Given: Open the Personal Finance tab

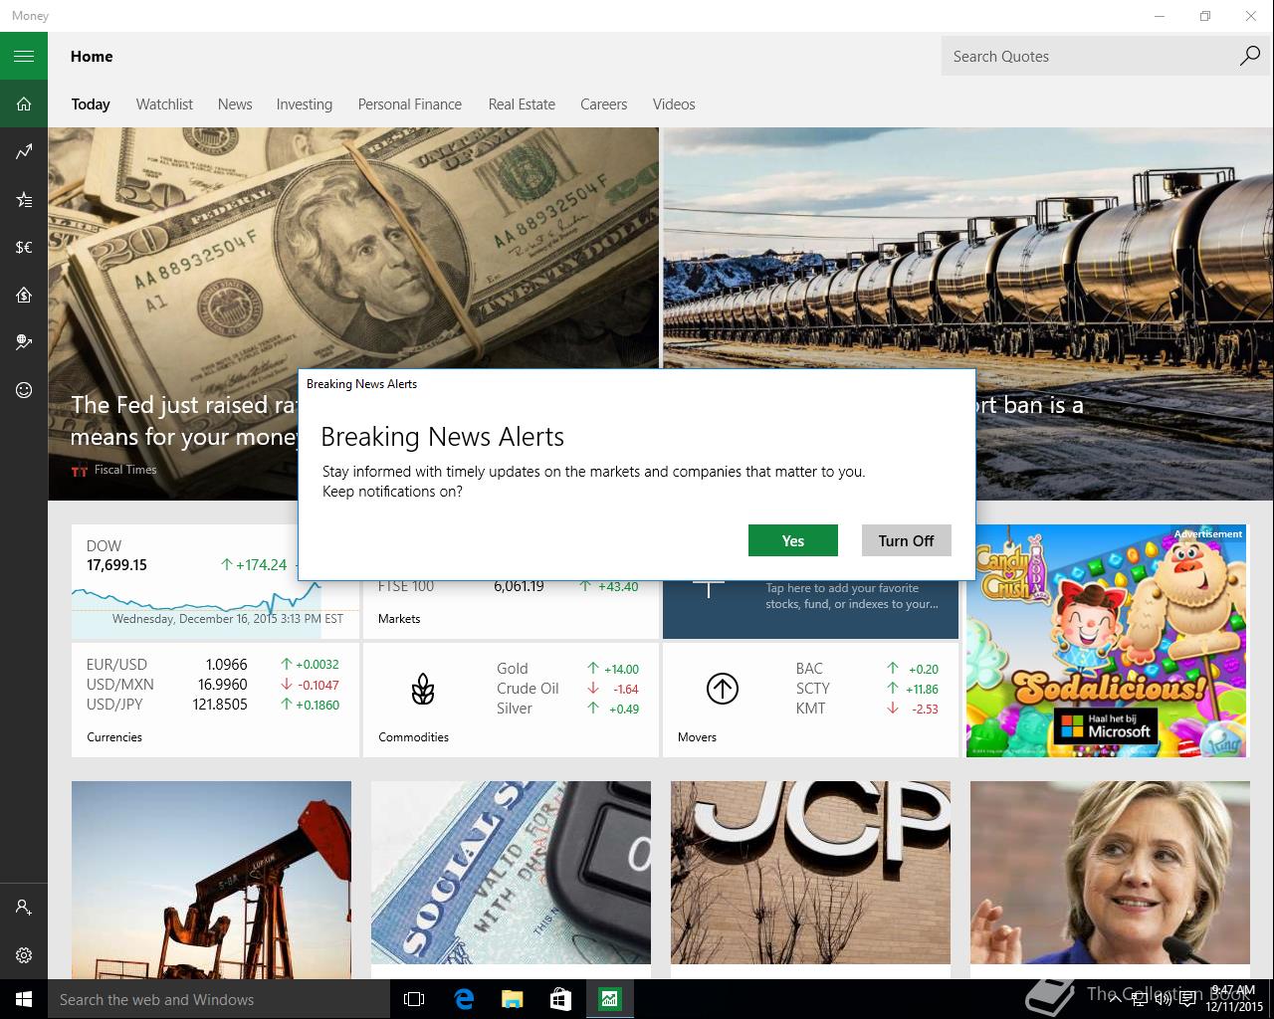Looking at the screenshot, I should tap(410, 104).
